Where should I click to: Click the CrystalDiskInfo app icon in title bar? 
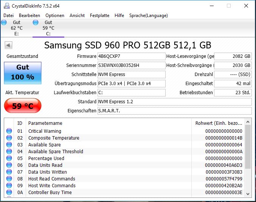7,6
